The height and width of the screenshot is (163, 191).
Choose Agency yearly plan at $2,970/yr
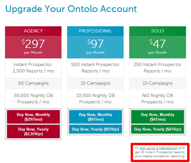(x=33, y=131)
